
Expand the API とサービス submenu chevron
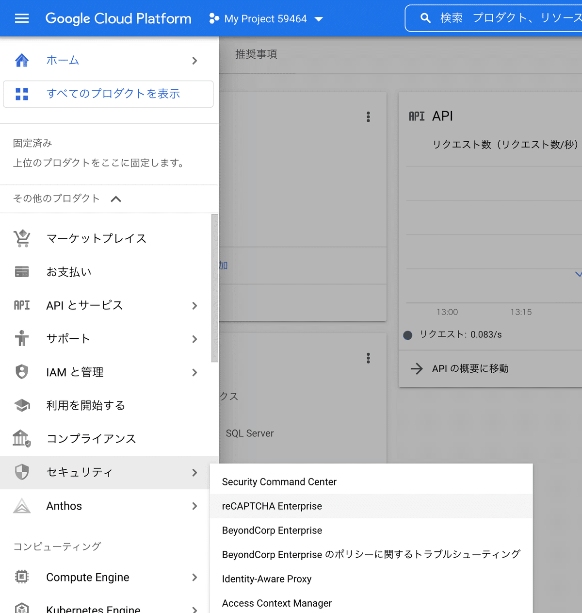click(x=194, y=306)
